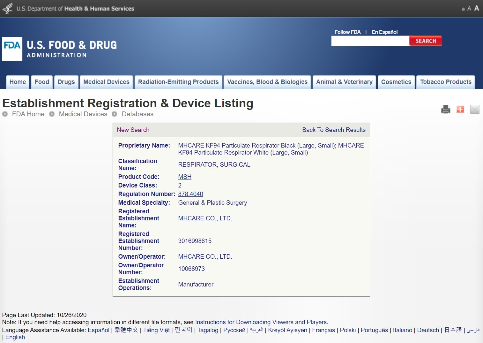Go Back To Search Results
This screenshot has width=483, height=343.
pyautogui.click(x=334, y=130)
